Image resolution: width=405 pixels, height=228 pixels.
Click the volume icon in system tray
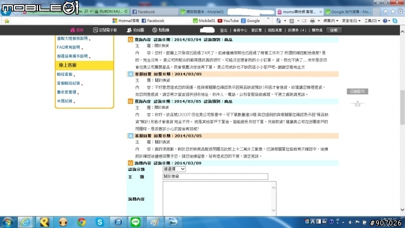(x=350, y=222)
